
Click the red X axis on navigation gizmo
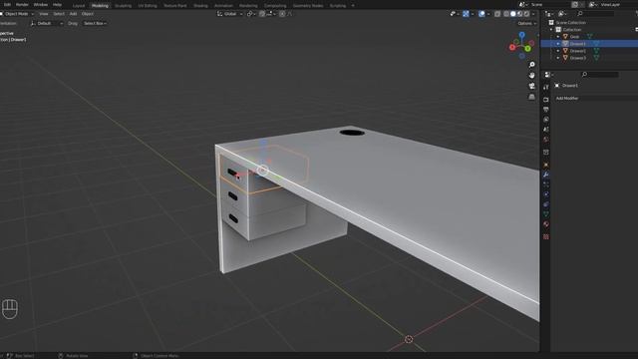[x=512, y=48]
